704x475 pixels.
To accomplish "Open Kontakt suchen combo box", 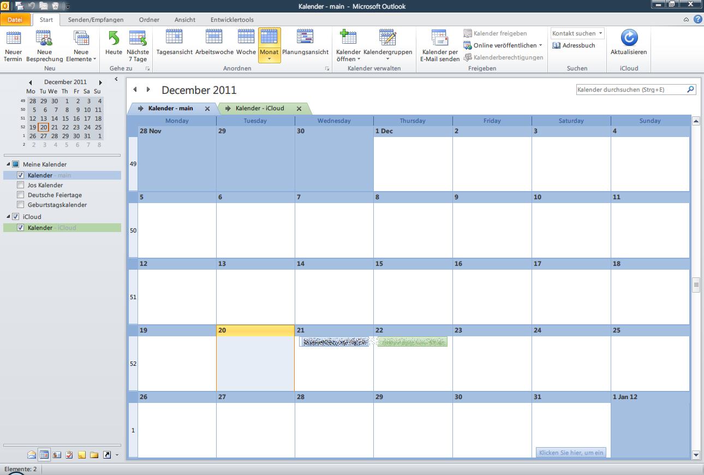I will 577,33.
